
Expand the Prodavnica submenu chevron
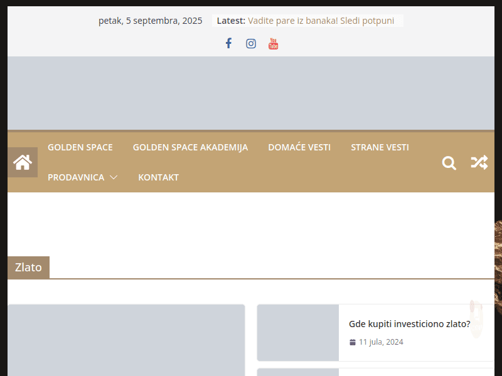(x=114, y=177)
